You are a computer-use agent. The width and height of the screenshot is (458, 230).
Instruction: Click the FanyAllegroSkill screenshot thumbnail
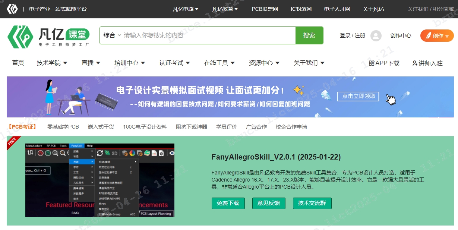[x=100, y=180]
